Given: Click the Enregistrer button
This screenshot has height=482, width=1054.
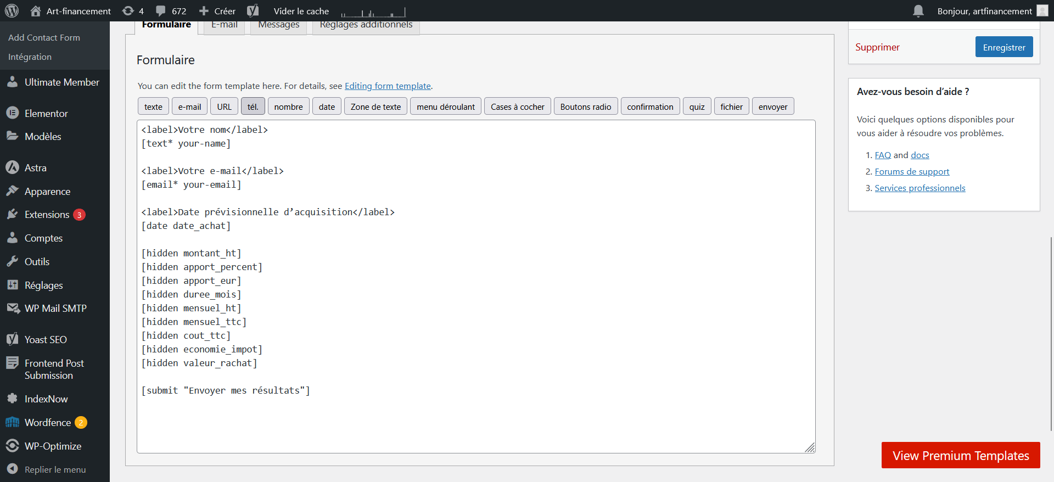Looking at the screenshot, I should [x=1003, y=47].
